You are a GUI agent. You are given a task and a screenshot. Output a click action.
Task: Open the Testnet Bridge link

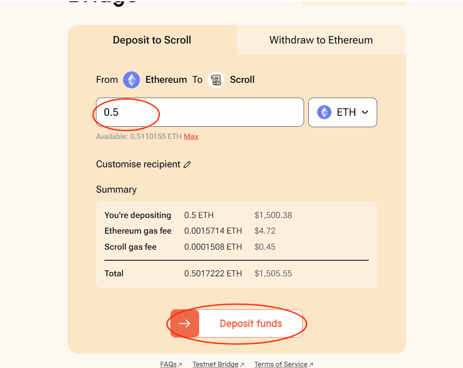216,365
